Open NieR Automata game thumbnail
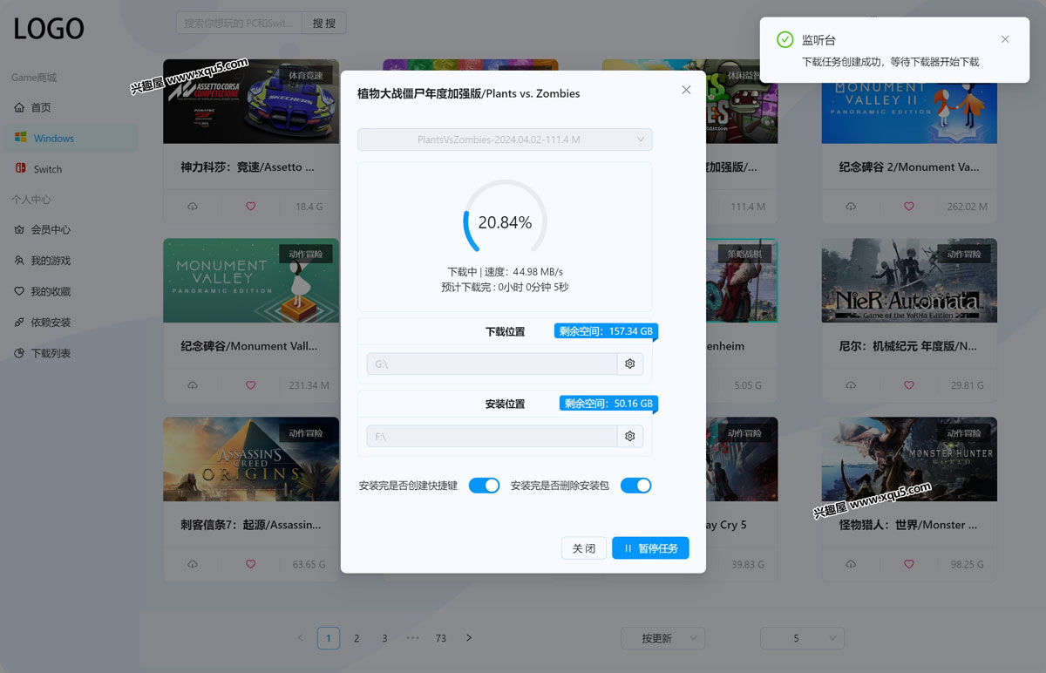 (909, 281)
